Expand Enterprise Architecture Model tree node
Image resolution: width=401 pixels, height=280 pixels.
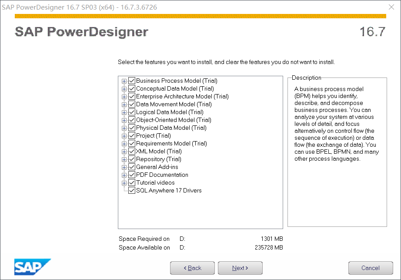pyautogui.click(x=124, y=97)
